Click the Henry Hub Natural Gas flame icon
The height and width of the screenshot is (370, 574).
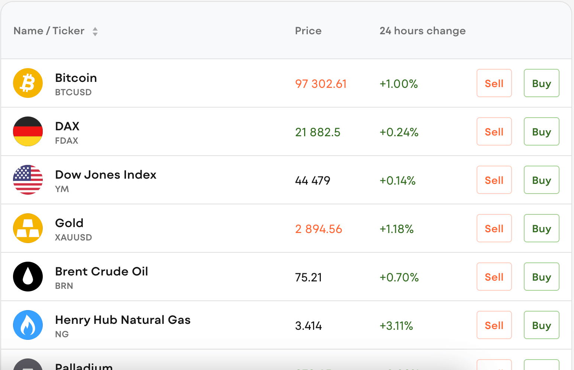click(28, 325)
